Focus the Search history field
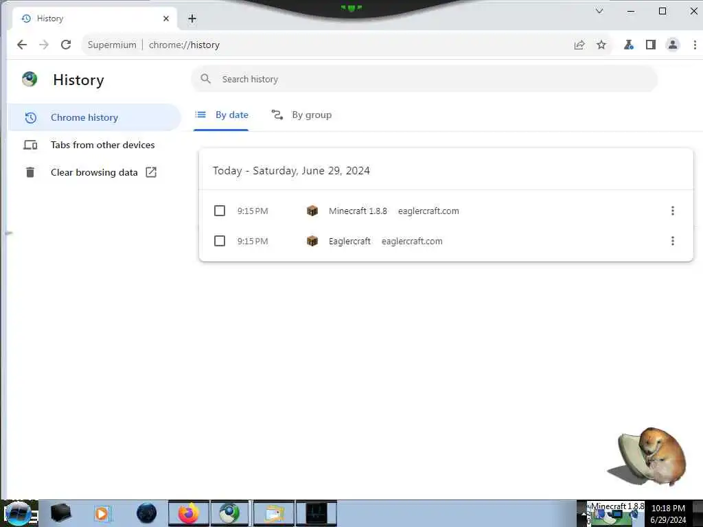Screen dimensions: 703x527 (424, 79)
